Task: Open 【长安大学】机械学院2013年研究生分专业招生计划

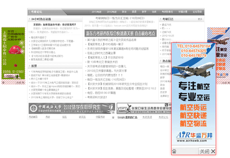Action: pyautogui.click(x=117, y=84)
